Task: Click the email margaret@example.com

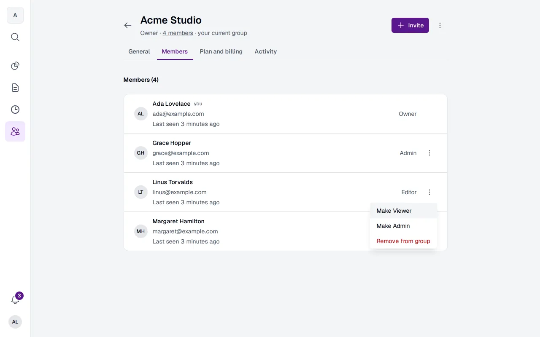Action: coord(185,231)
